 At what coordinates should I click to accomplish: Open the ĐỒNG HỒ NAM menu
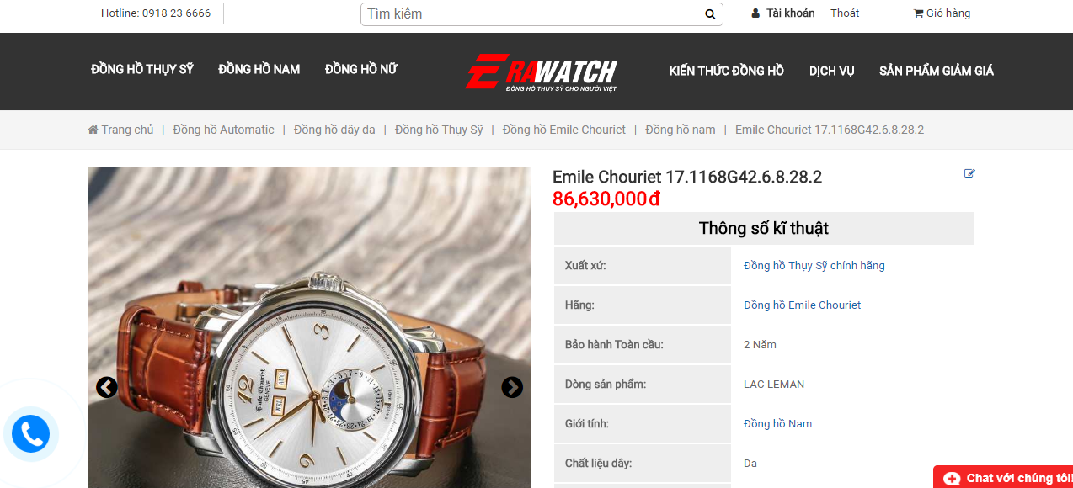[x=259, y=70]
